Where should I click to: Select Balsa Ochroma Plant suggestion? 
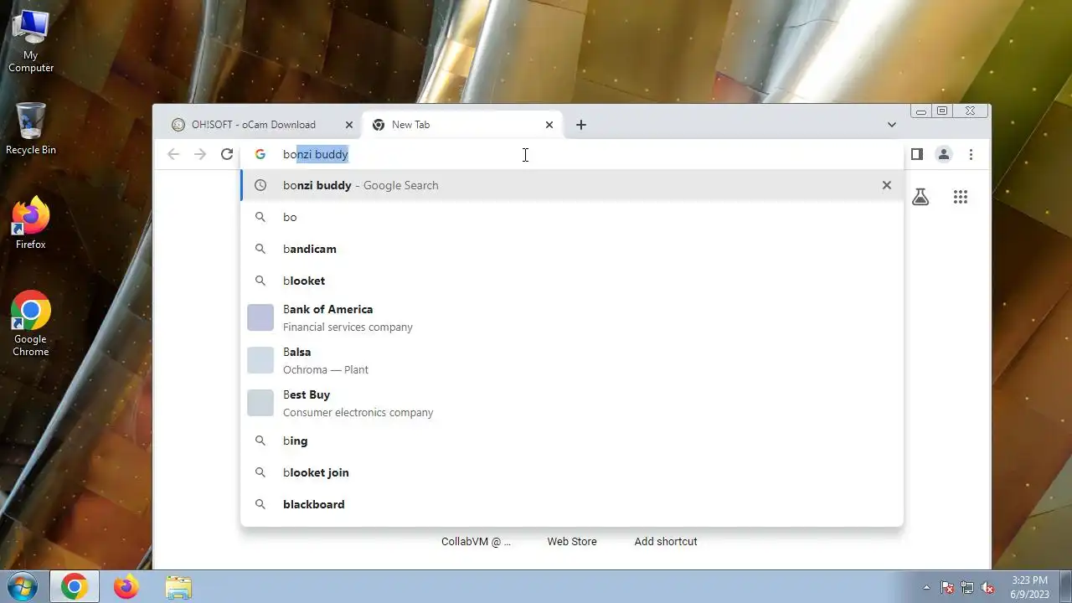tap(572, 360)
